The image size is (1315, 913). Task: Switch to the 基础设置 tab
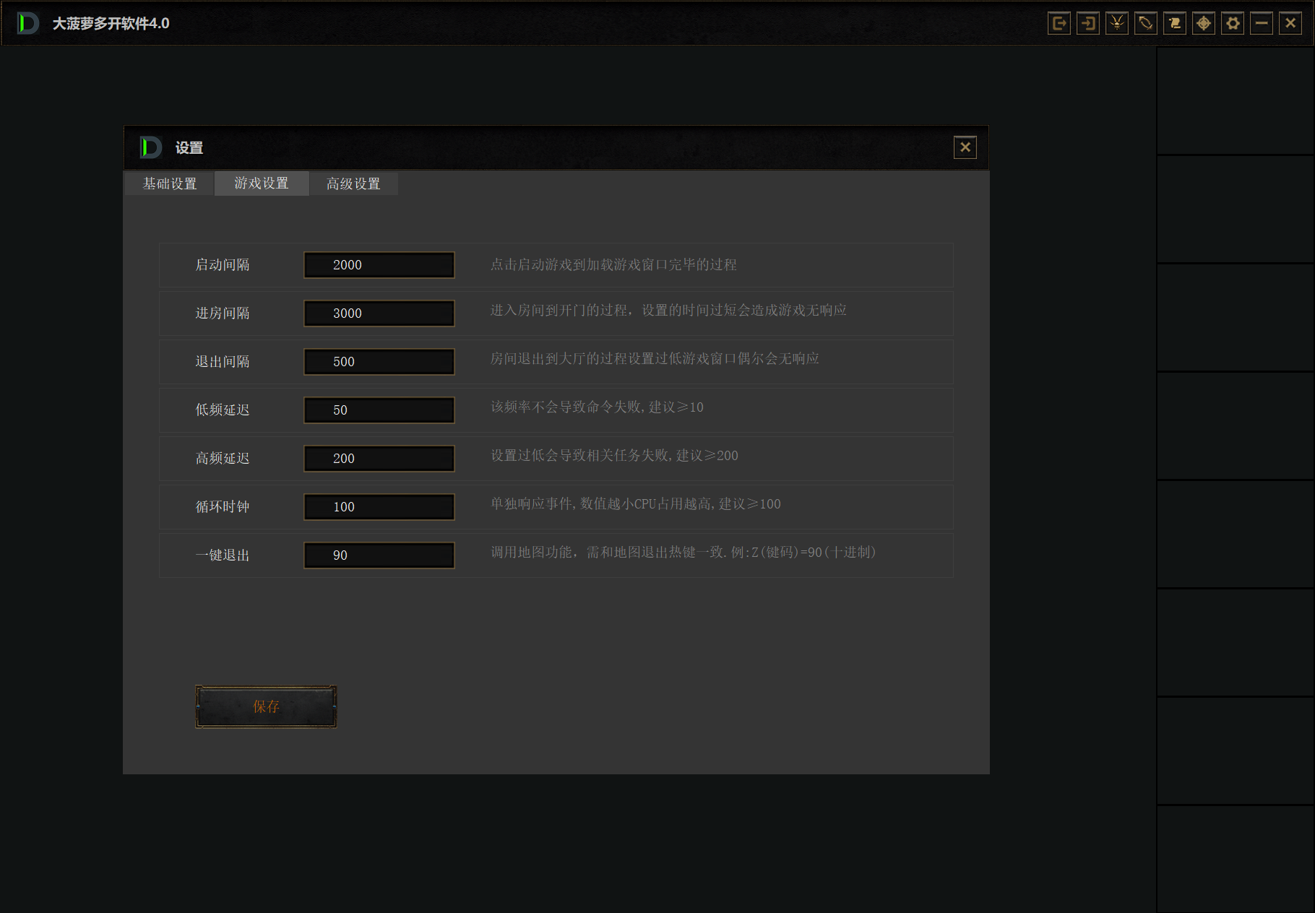[169, 183]
